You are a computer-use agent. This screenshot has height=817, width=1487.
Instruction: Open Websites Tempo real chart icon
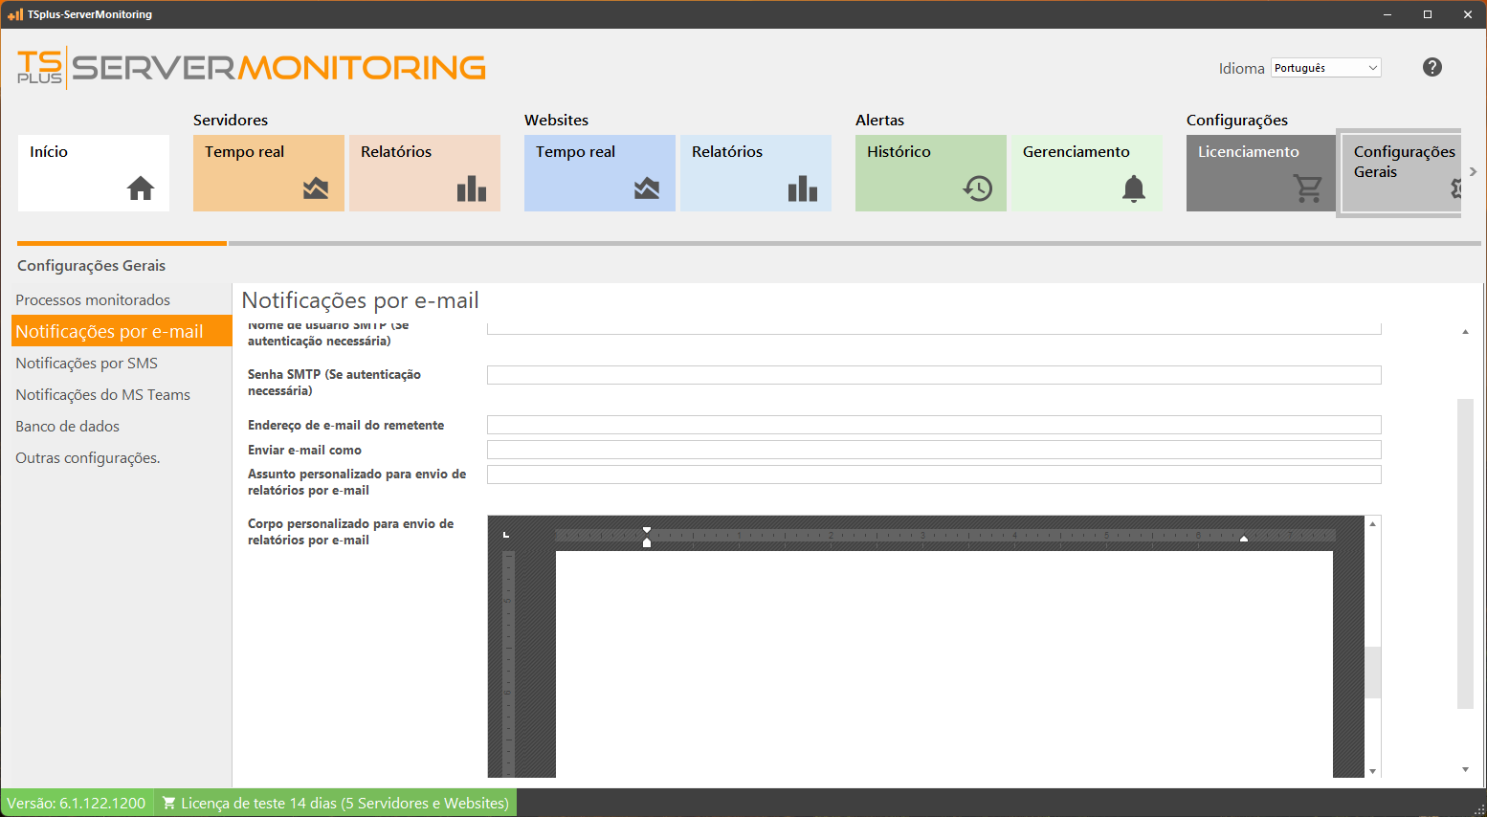[647, 188]
